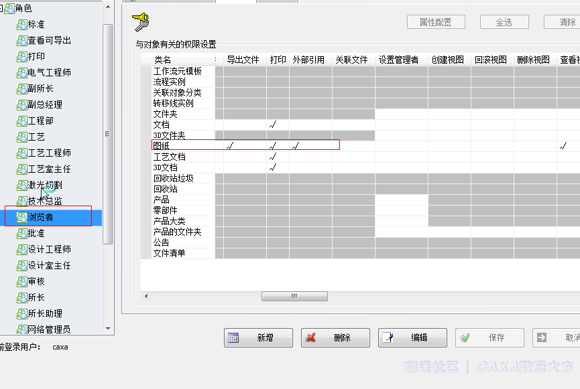Click the 清除 clear button

[563, 22]
